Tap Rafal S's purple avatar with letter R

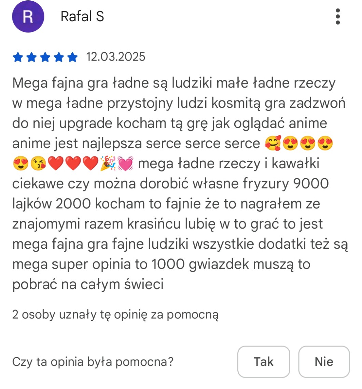tap(28, 16)
